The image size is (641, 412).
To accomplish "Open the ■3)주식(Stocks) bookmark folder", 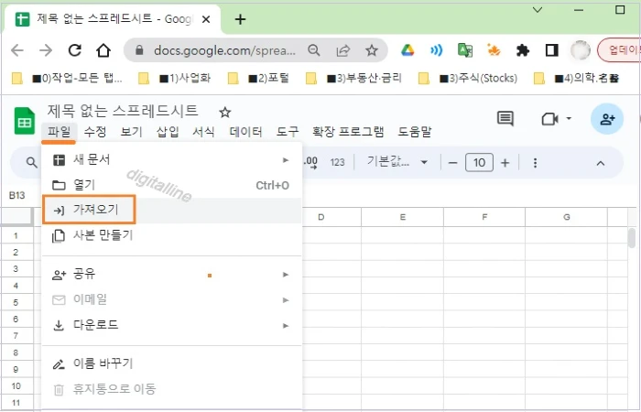I will 469,78.
